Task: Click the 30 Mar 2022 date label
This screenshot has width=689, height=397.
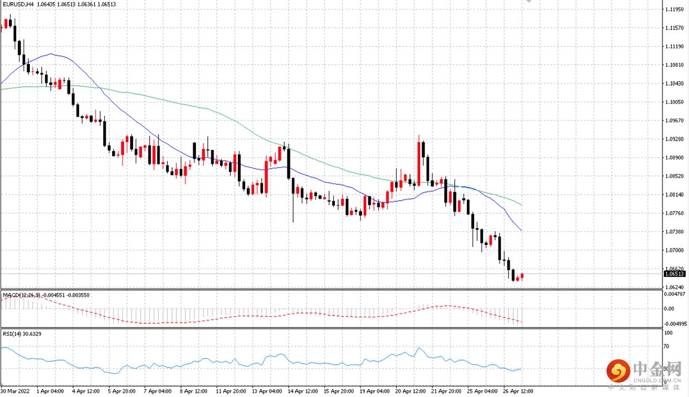Action: click(15, 391)
